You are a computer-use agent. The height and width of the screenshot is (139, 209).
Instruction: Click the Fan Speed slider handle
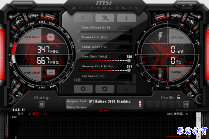pos(79,80)
